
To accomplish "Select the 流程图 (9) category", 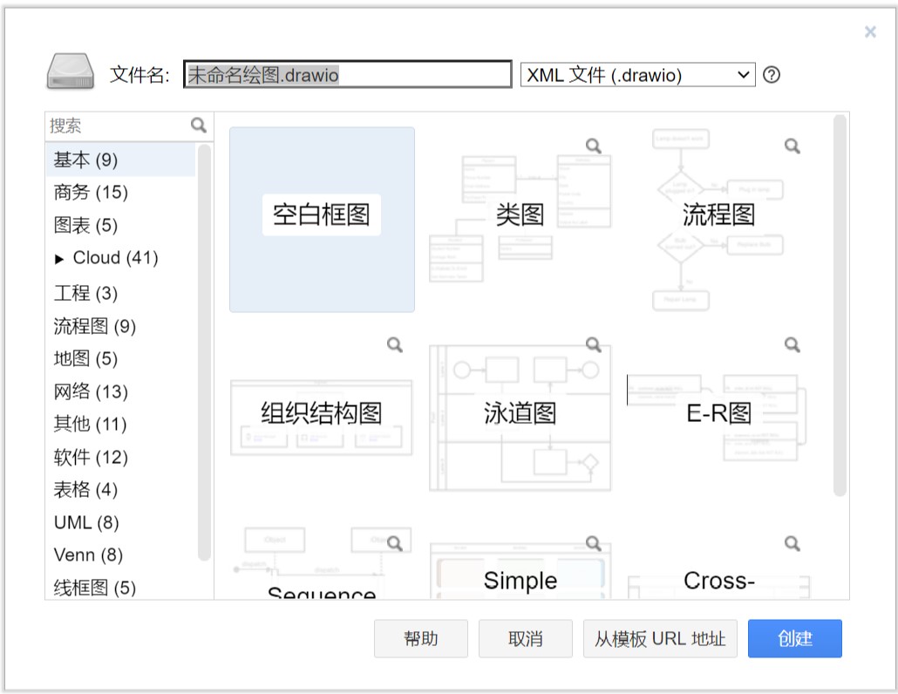I will click(121, 326).
